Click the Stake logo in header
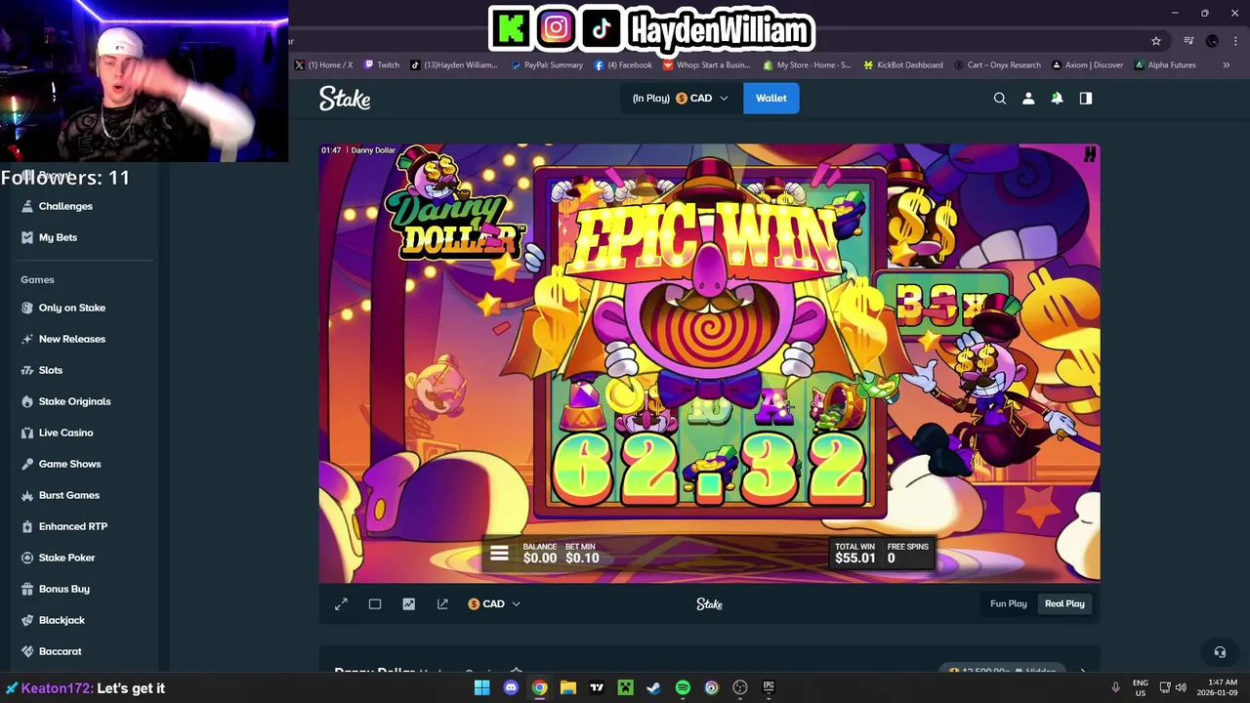Screen dimensions: 1250x703 click(345, 98)
